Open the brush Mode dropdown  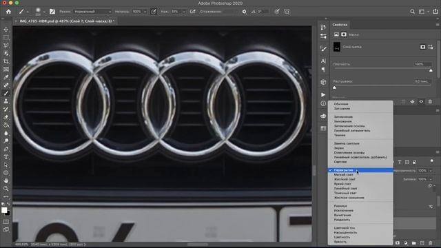click(92, 12)
